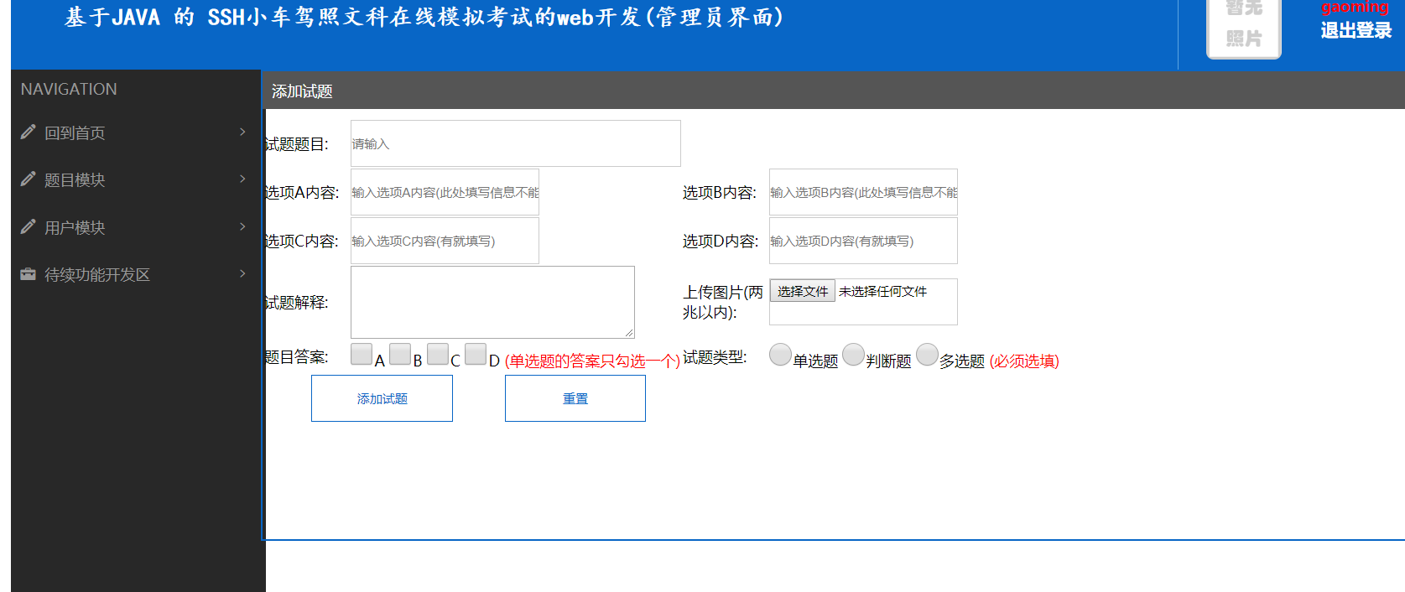Click the red 必须选填 hint text
1405x592 pixels.
(1024, 361)
